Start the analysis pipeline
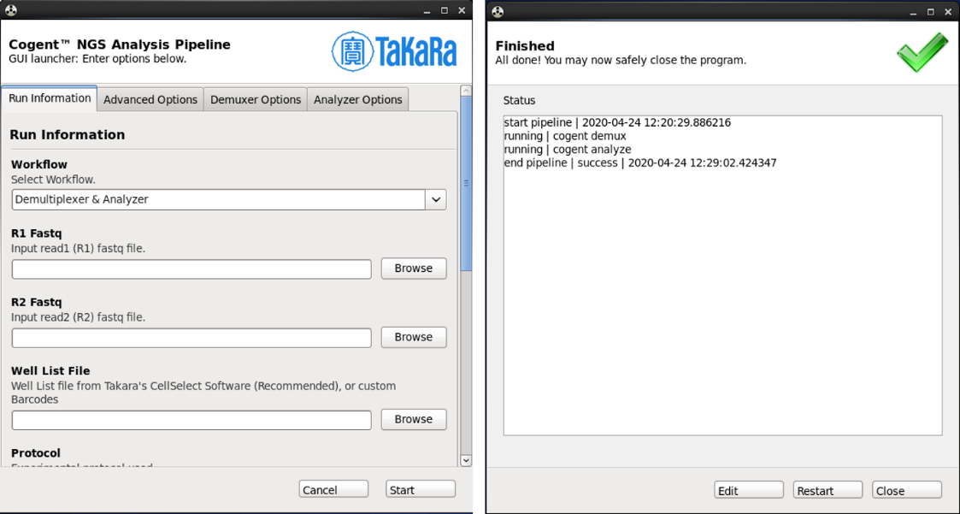Image resolution: width=960 pixels, height=514 pixels. tap(421, 489)
